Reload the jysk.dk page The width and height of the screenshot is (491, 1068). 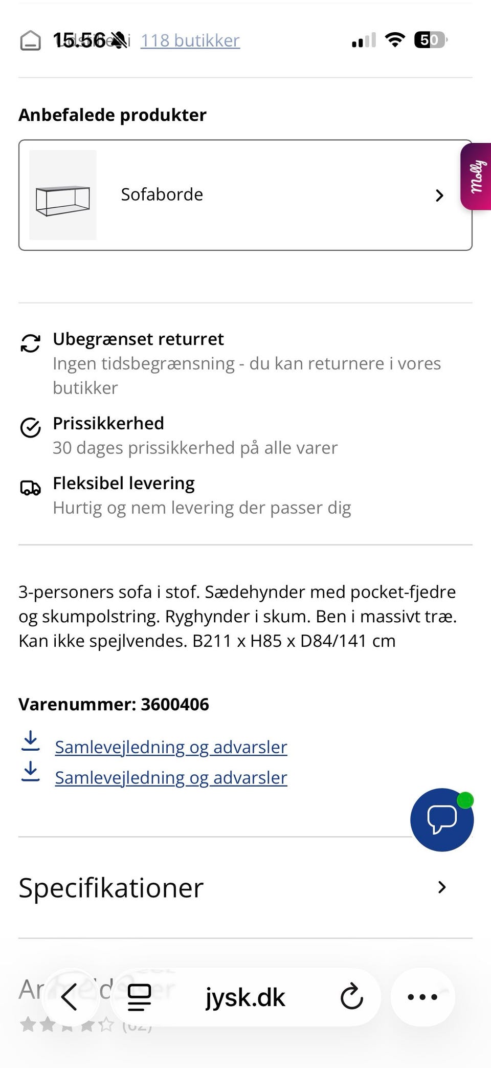(351, 997)
